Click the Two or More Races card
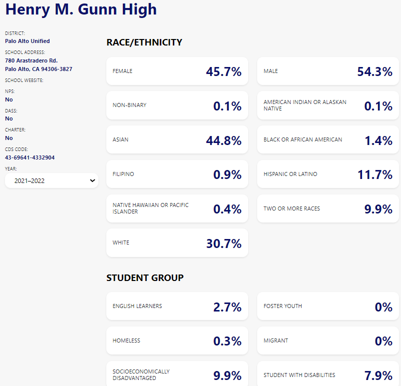Screen dimensions: 401x386 tap(328, 208)
